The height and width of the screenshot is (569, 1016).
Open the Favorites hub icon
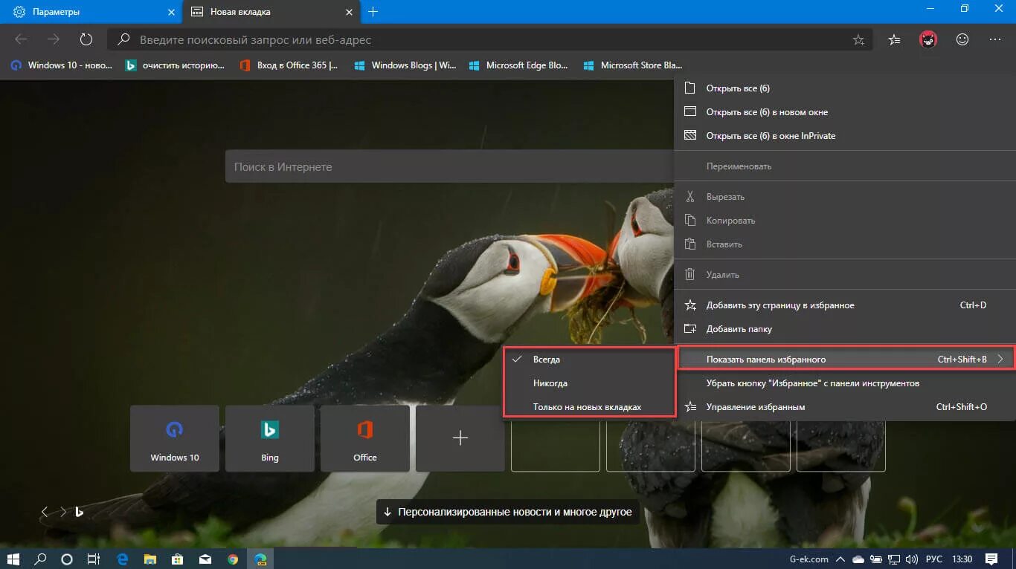[895, 39]
